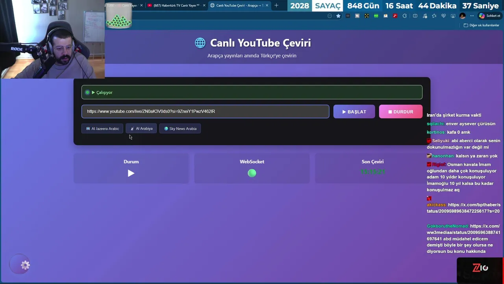
Task: Select the Al Arabiya preset
Action: 141,129
